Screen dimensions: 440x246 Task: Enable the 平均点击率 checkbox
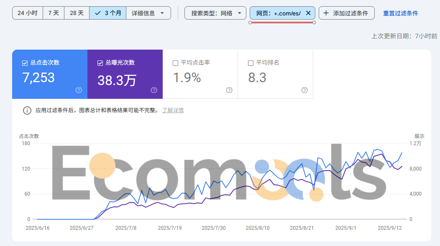[x=175, y=63]
